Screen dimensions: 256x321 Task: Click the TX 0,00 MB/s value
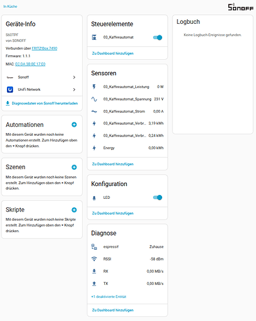(x=155, y=284)
